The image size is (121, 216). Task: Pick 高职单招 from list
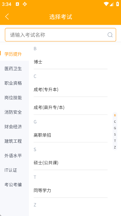71,135
